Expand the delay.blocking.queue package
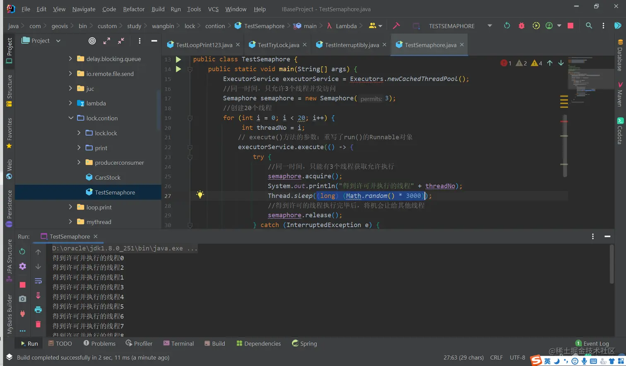This screenshot has height=366, width=626. click(70, 59)
